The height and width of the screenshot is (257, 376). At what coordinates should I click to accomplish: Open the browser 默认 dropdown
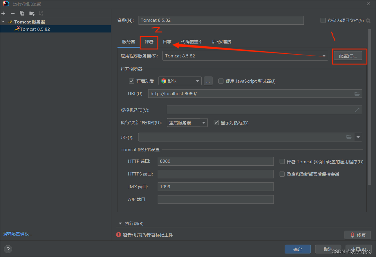180,81
